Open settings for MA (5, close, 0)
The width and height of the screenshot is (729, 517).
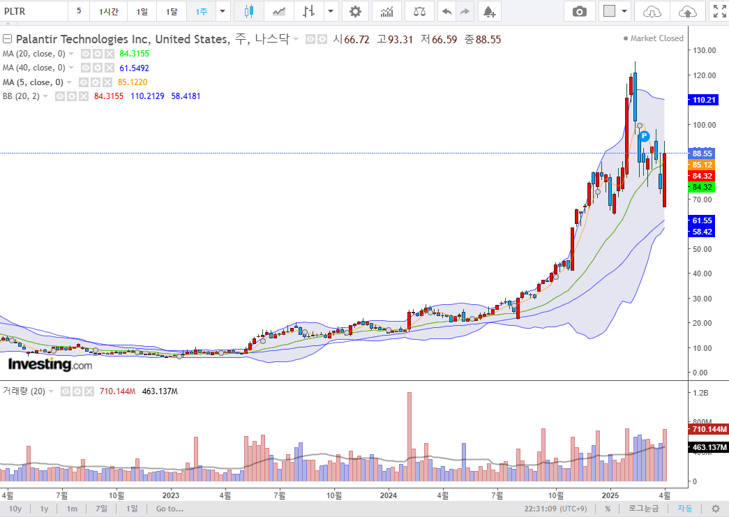pos(96,82)
